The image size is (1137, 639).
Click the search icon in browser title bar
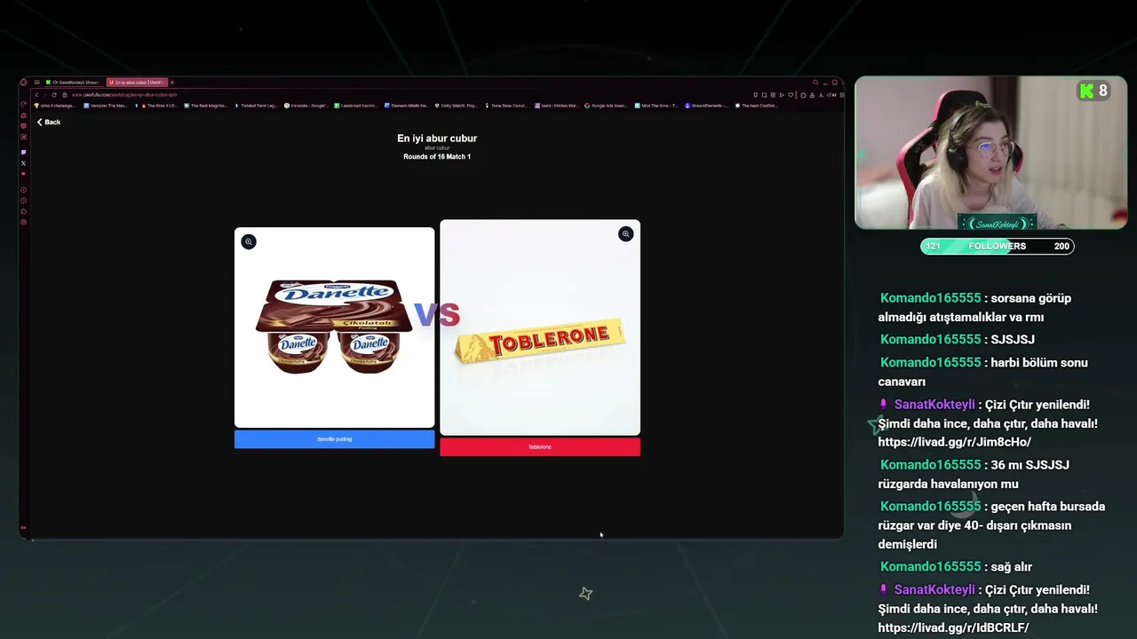click(x=815, y=82)
